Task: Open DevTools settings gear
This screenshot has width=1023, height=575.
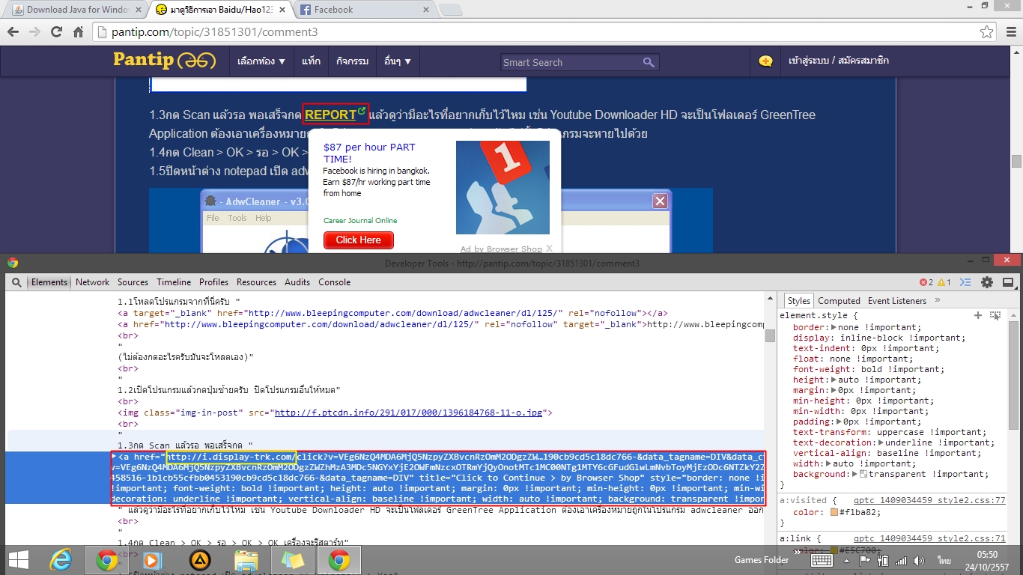Action: click(x=987, y=282)
